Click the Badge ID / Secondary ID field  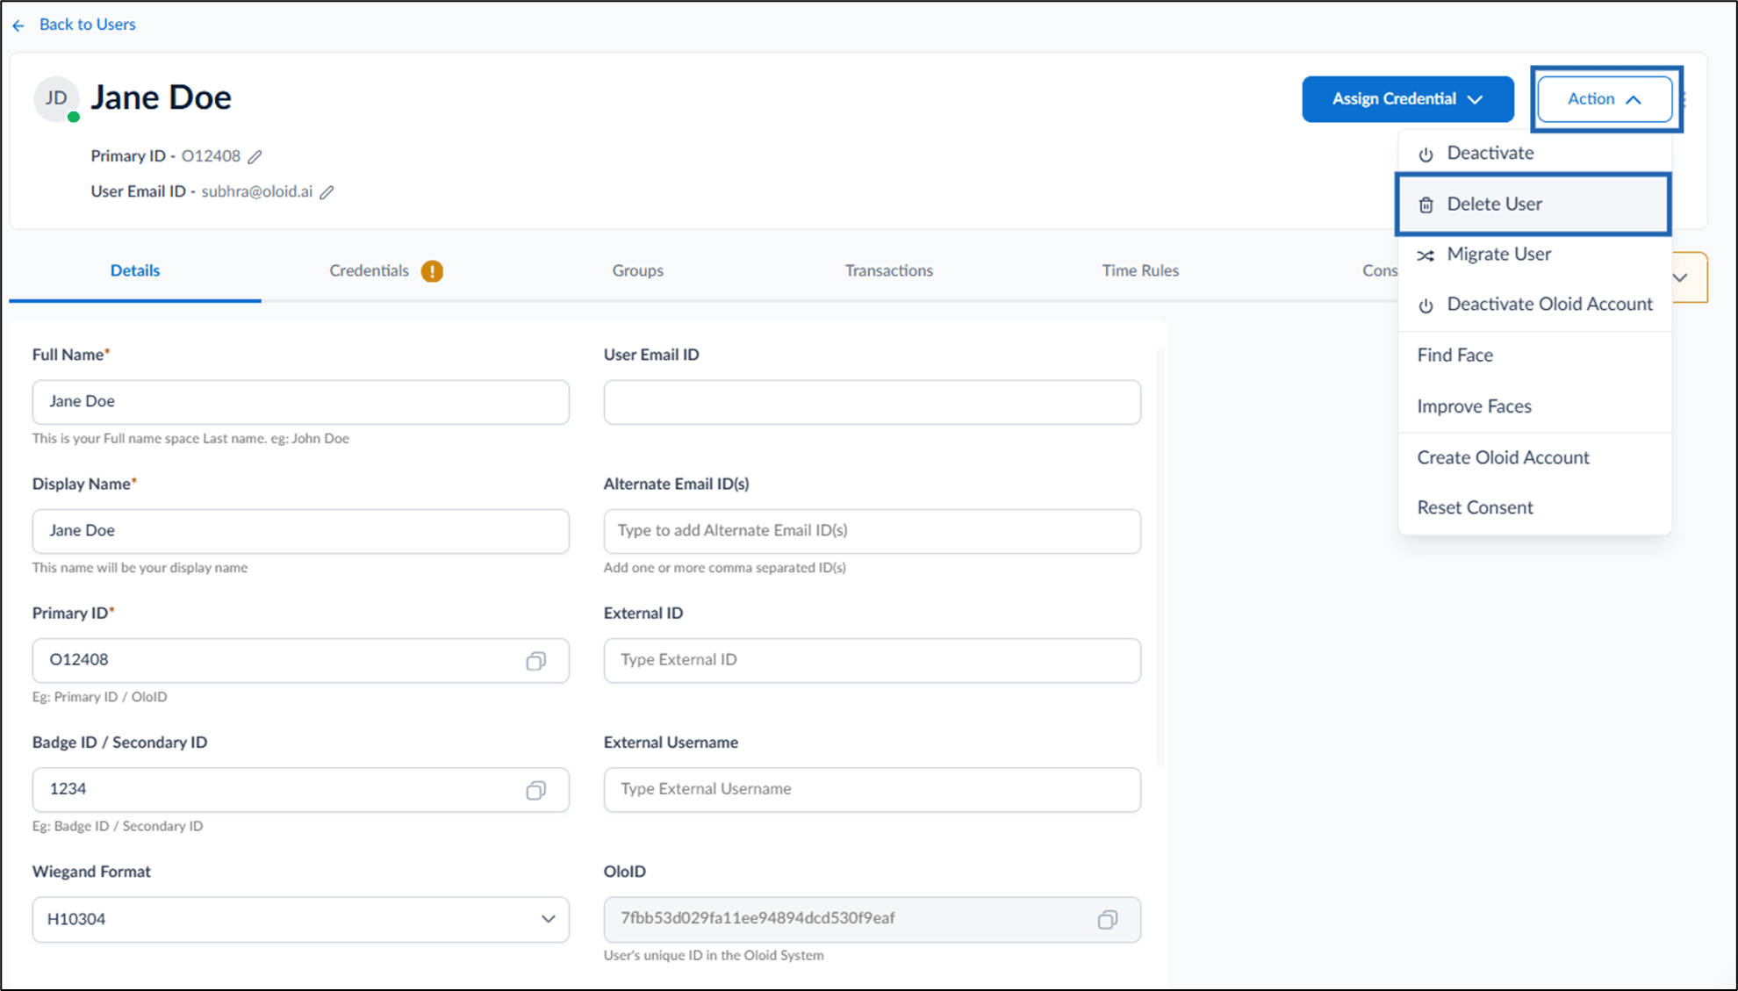point(300,789)
